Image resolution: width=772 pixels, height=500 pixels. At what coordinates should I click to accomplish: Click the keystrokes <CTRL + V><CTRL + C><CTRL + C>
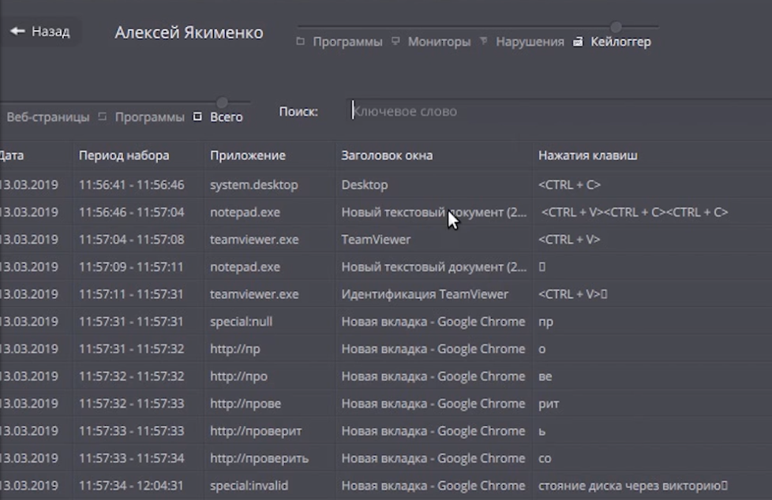pyautogui.click(x=635, y=212)
